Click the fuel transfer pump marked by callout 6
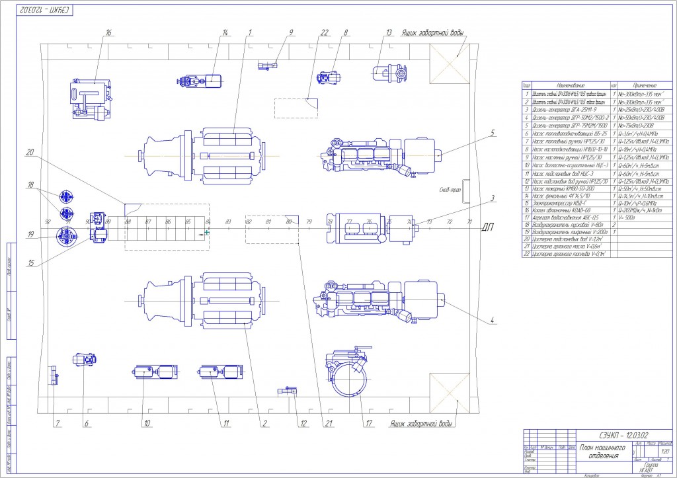 click(85, 359)
